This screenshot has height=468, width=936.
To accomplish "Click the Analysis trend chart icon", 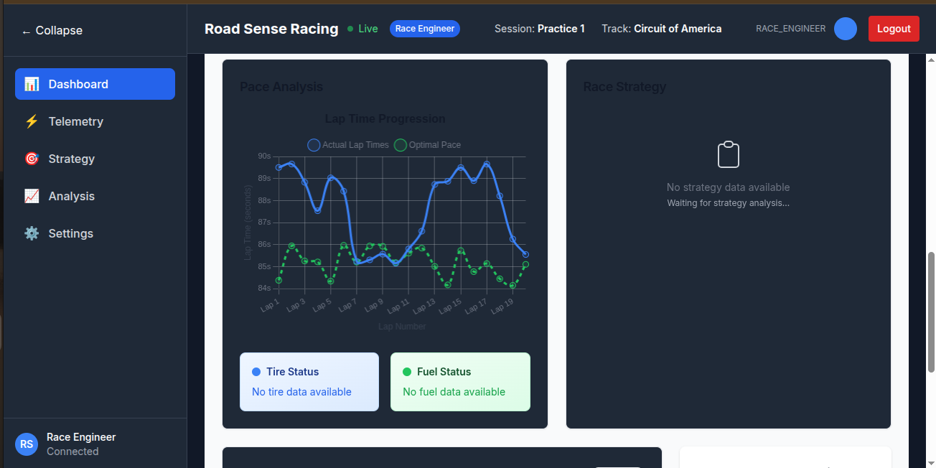I will click(32, 196).
